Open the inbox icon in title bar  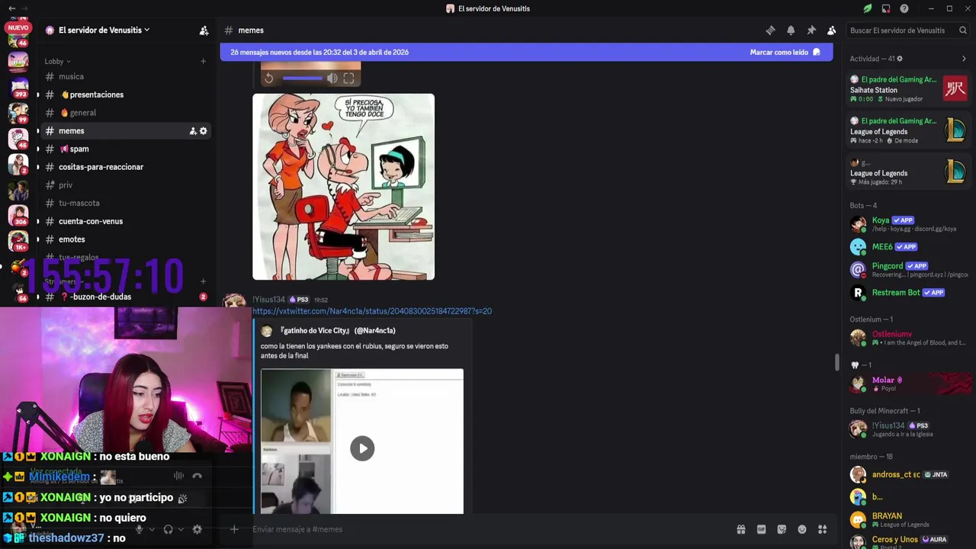[x=886, y=8]
